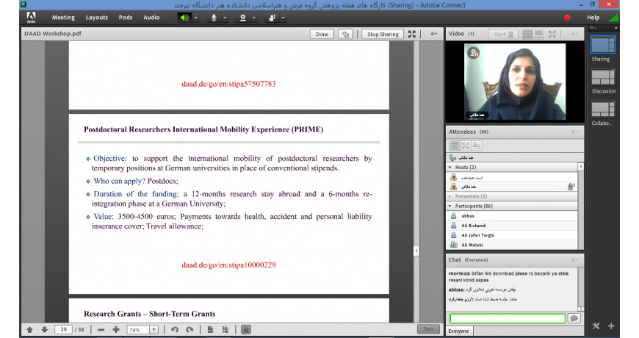The height and width of the screenshot is (338, 639).
Task: Open daad.de/go/en/stipa10000229 link
Action: 228,265
